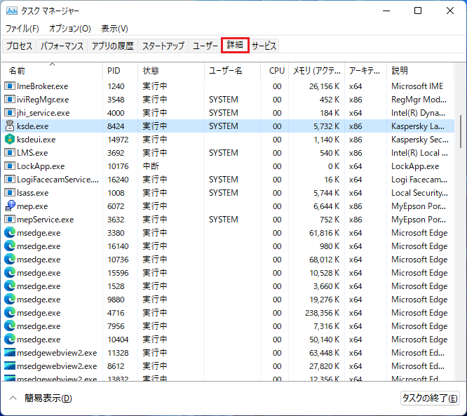Select memory value 26,156 K

[324, 86]
